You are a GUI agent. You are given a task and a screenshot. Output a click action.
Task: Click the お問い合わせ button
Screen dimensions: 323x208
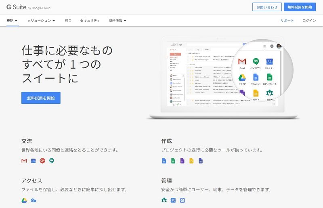267,7
